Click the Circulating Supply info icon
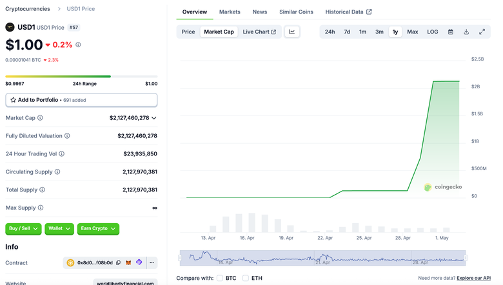This screenshot has height=285, width=503. pyautogui.click(x=57, y=172)
